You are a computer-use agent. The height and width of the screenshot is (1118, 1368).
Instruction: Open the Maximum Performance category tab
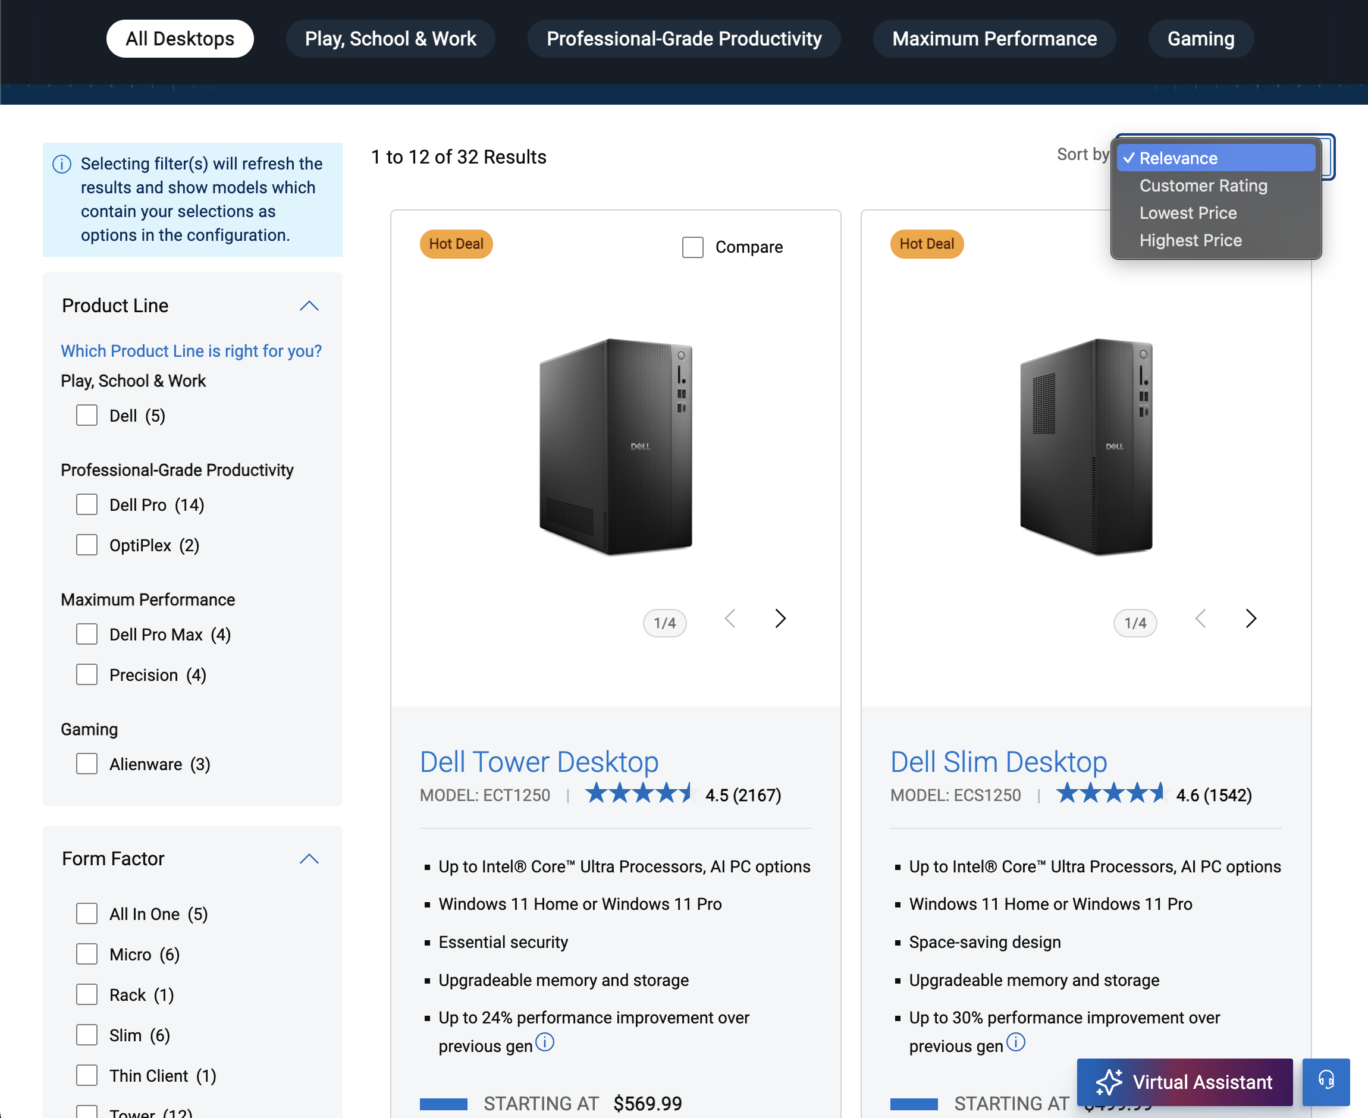click(x=994, y=38)
